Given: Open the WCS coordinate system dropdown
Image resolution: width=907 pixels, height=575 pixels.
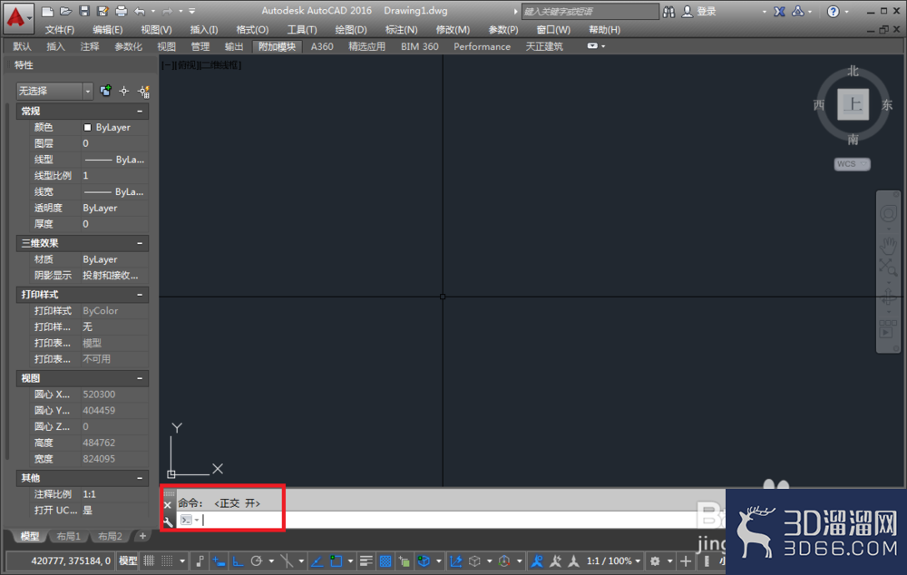Looking at the screenshot, I should point(852,164).
